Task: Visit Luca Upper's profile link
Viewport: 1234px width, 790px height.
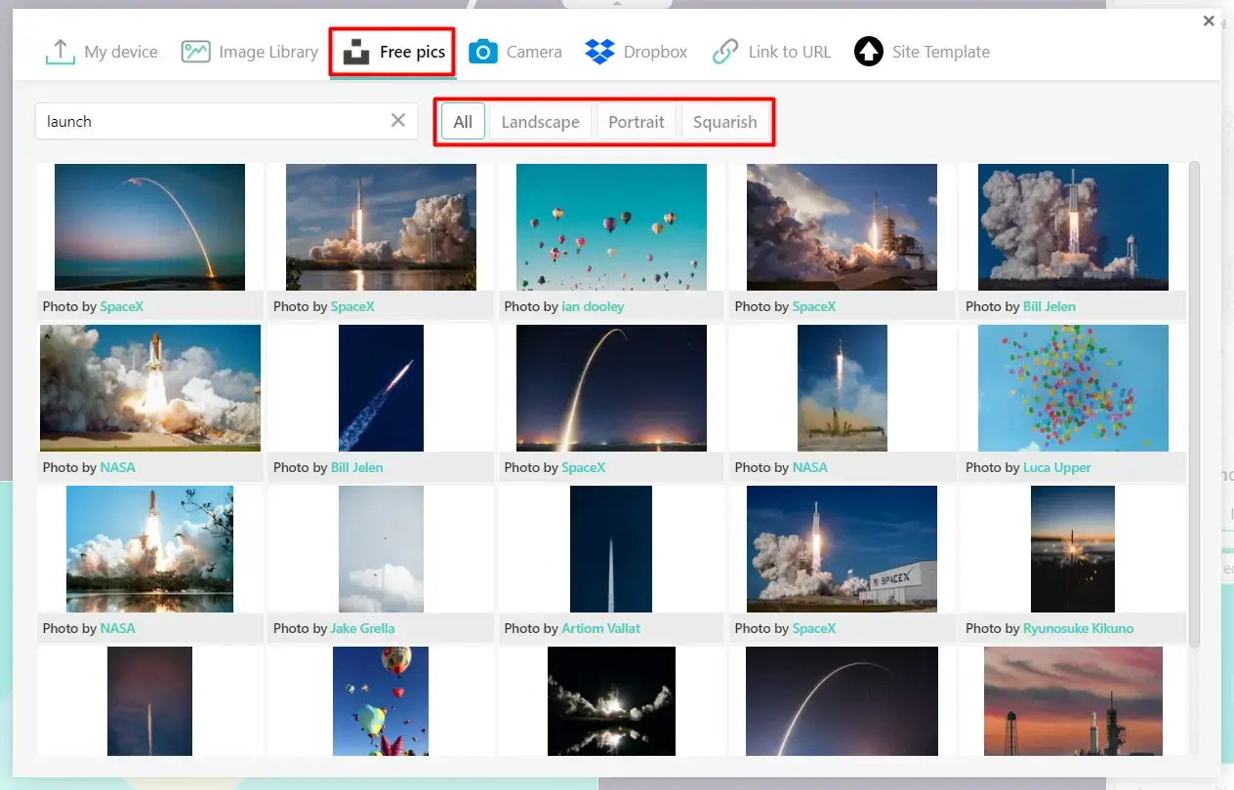Action: coord(1056,467)
